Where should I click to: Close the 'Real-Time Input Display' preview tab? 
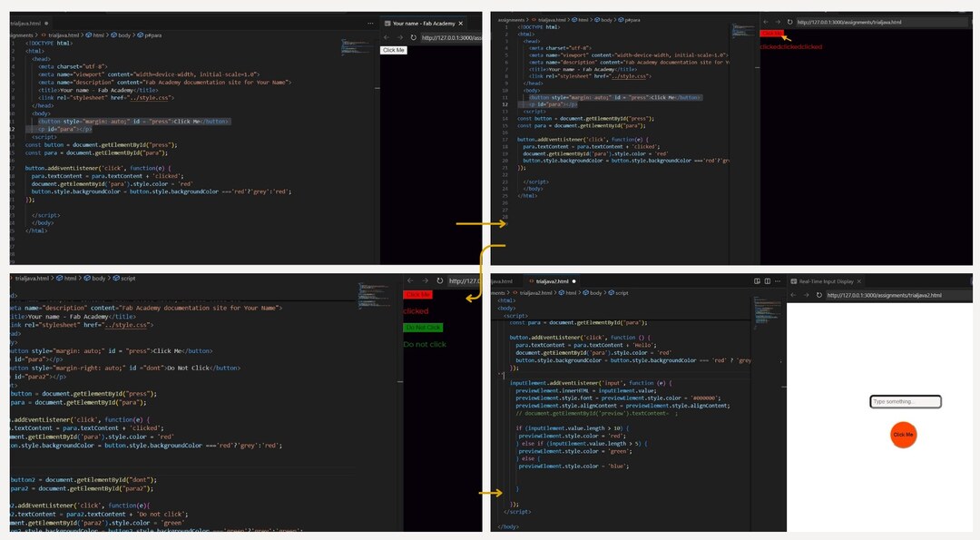click(859, 281)
